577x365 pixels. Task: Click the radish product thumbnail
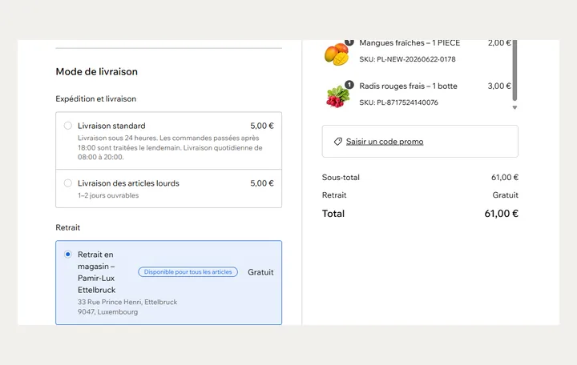337,96
